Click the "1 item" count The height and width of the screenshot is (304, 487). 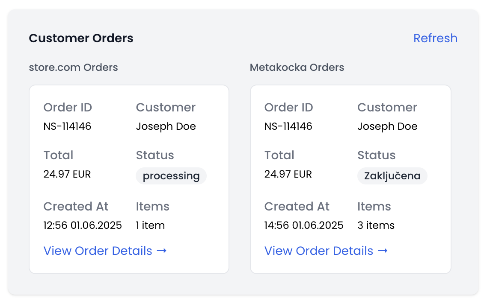point(150,225)
